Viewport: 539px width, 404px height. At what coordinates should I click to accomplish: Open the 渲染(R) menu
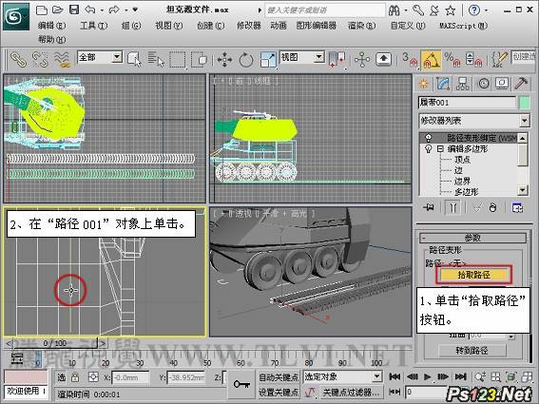[x=362, y=26]
